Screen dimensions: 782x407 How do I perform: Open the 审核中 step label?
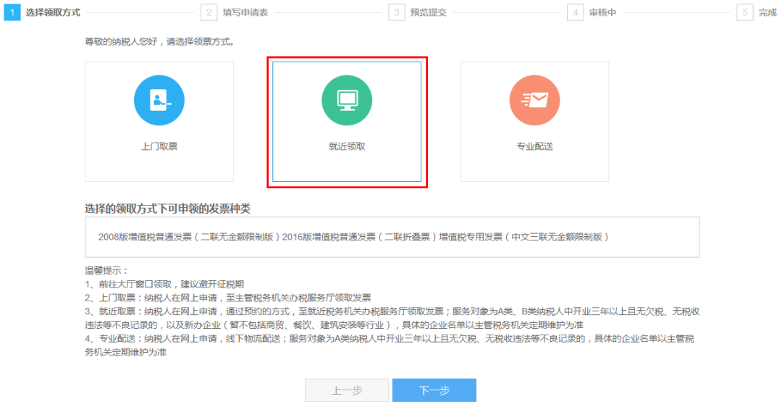click(x=602, y=12)
